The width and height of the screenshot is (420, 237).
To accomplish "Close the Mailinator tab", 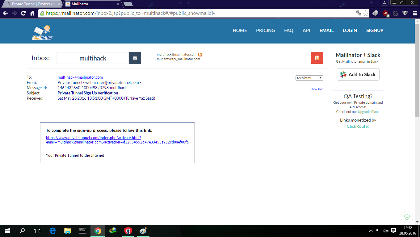I will click(118, 4).
